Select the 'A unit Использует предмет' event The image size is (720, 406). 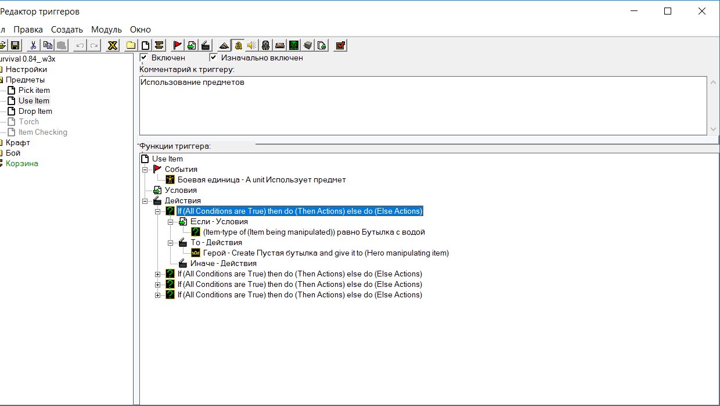click(262, 180)
